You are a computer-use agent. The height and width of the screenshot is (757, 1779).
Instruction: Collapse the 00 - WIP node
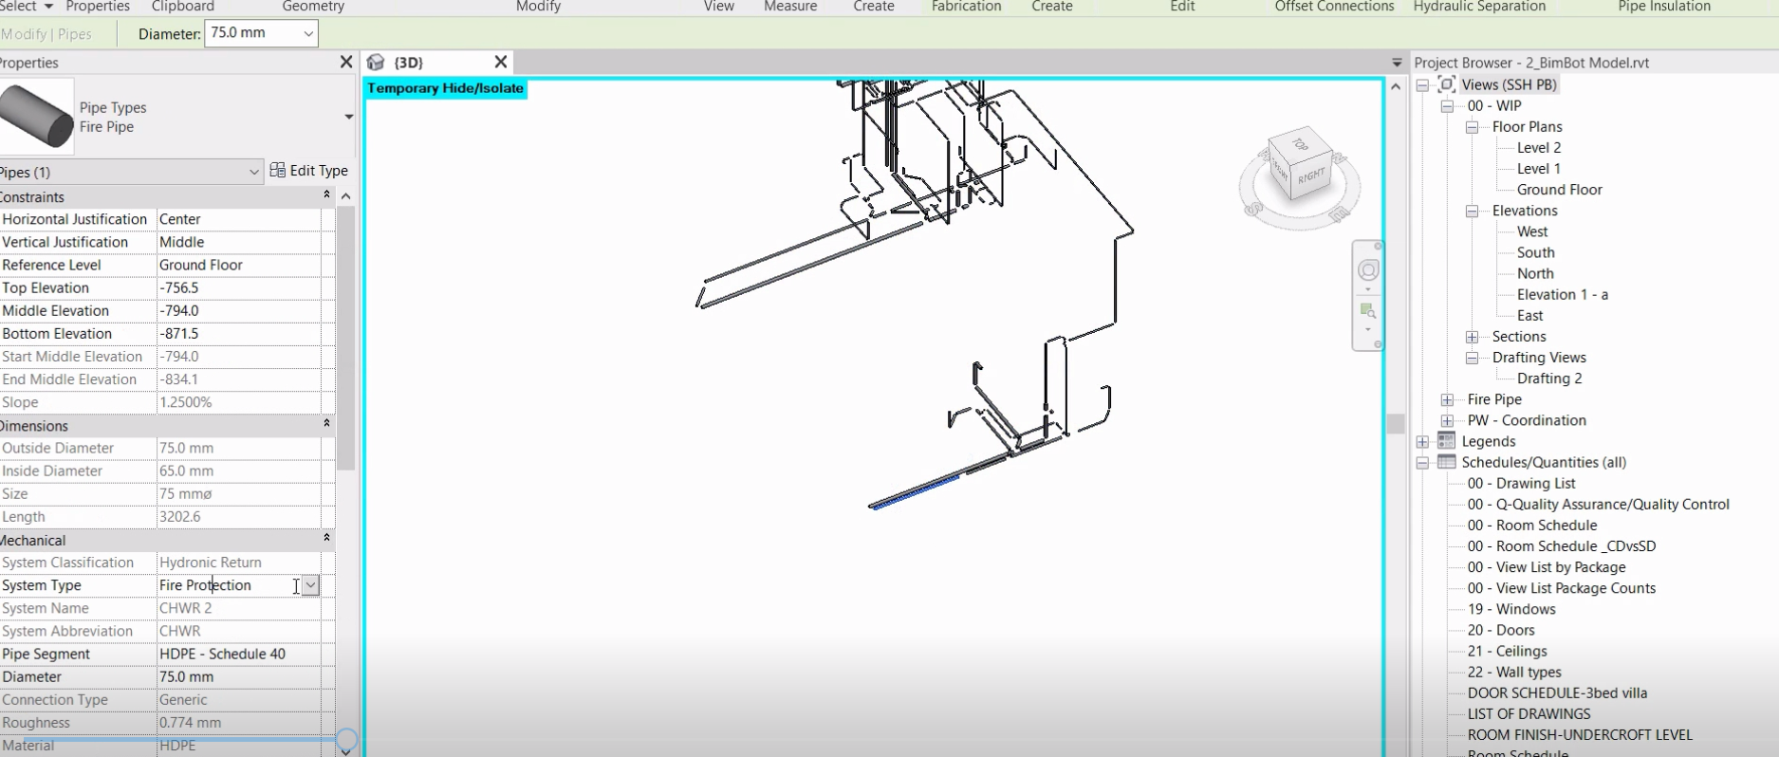click(1447, 106)
